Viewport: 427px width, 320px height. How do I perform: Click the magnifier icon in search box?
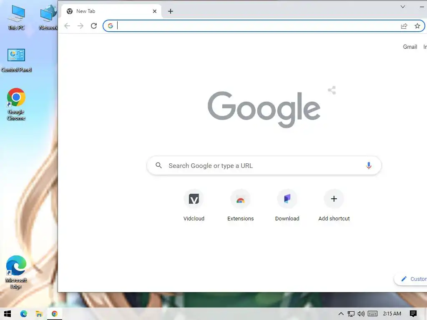[158, 165]
